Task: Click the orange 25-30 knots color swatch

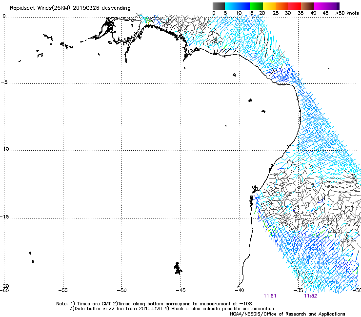Action: click(x=282, y=6)
